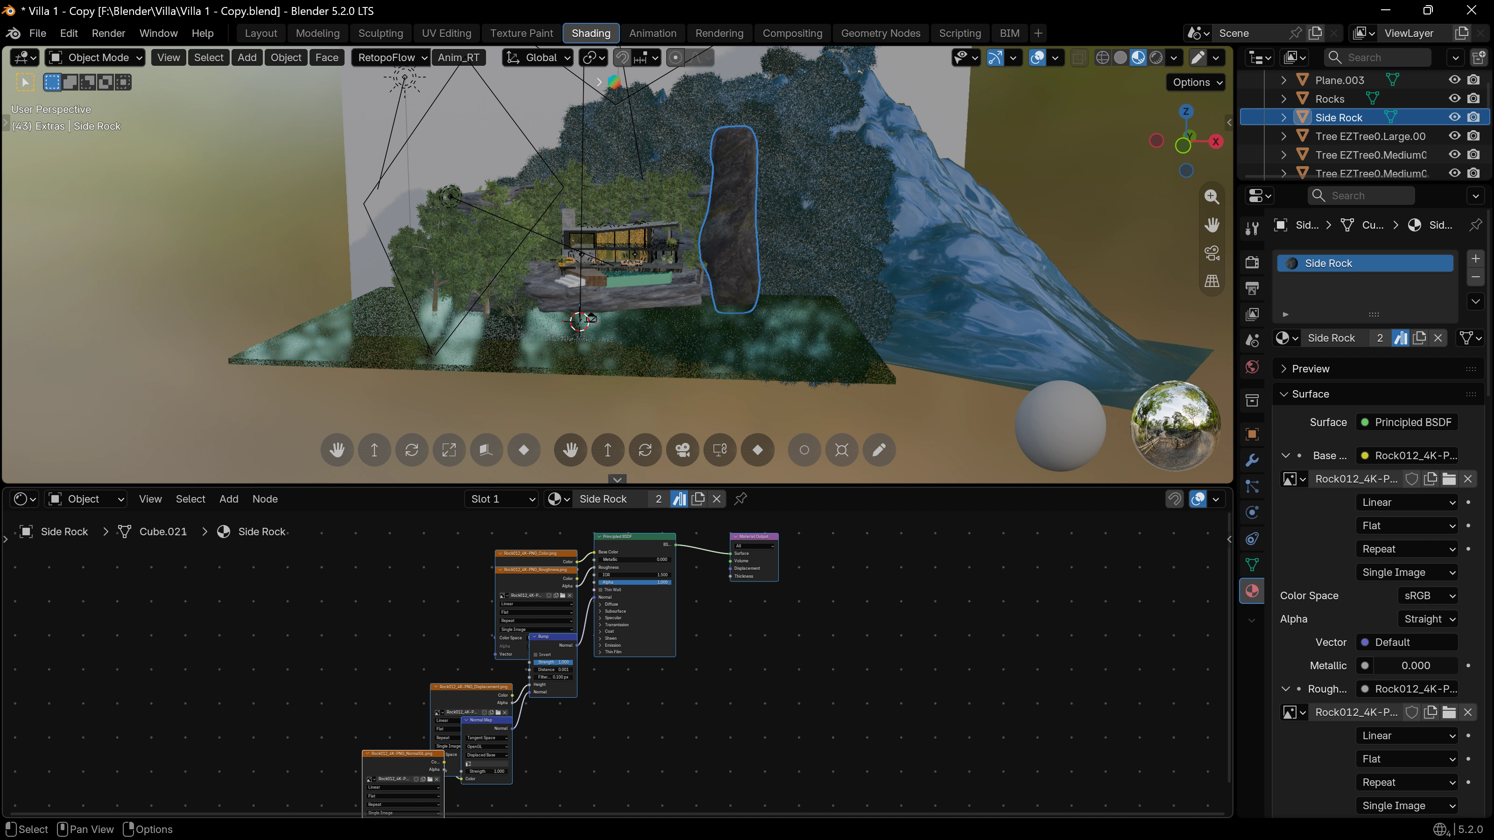The image size is (1494, 840).
Task: Open the node editor Add menu
Action: (x=228, y=498)
